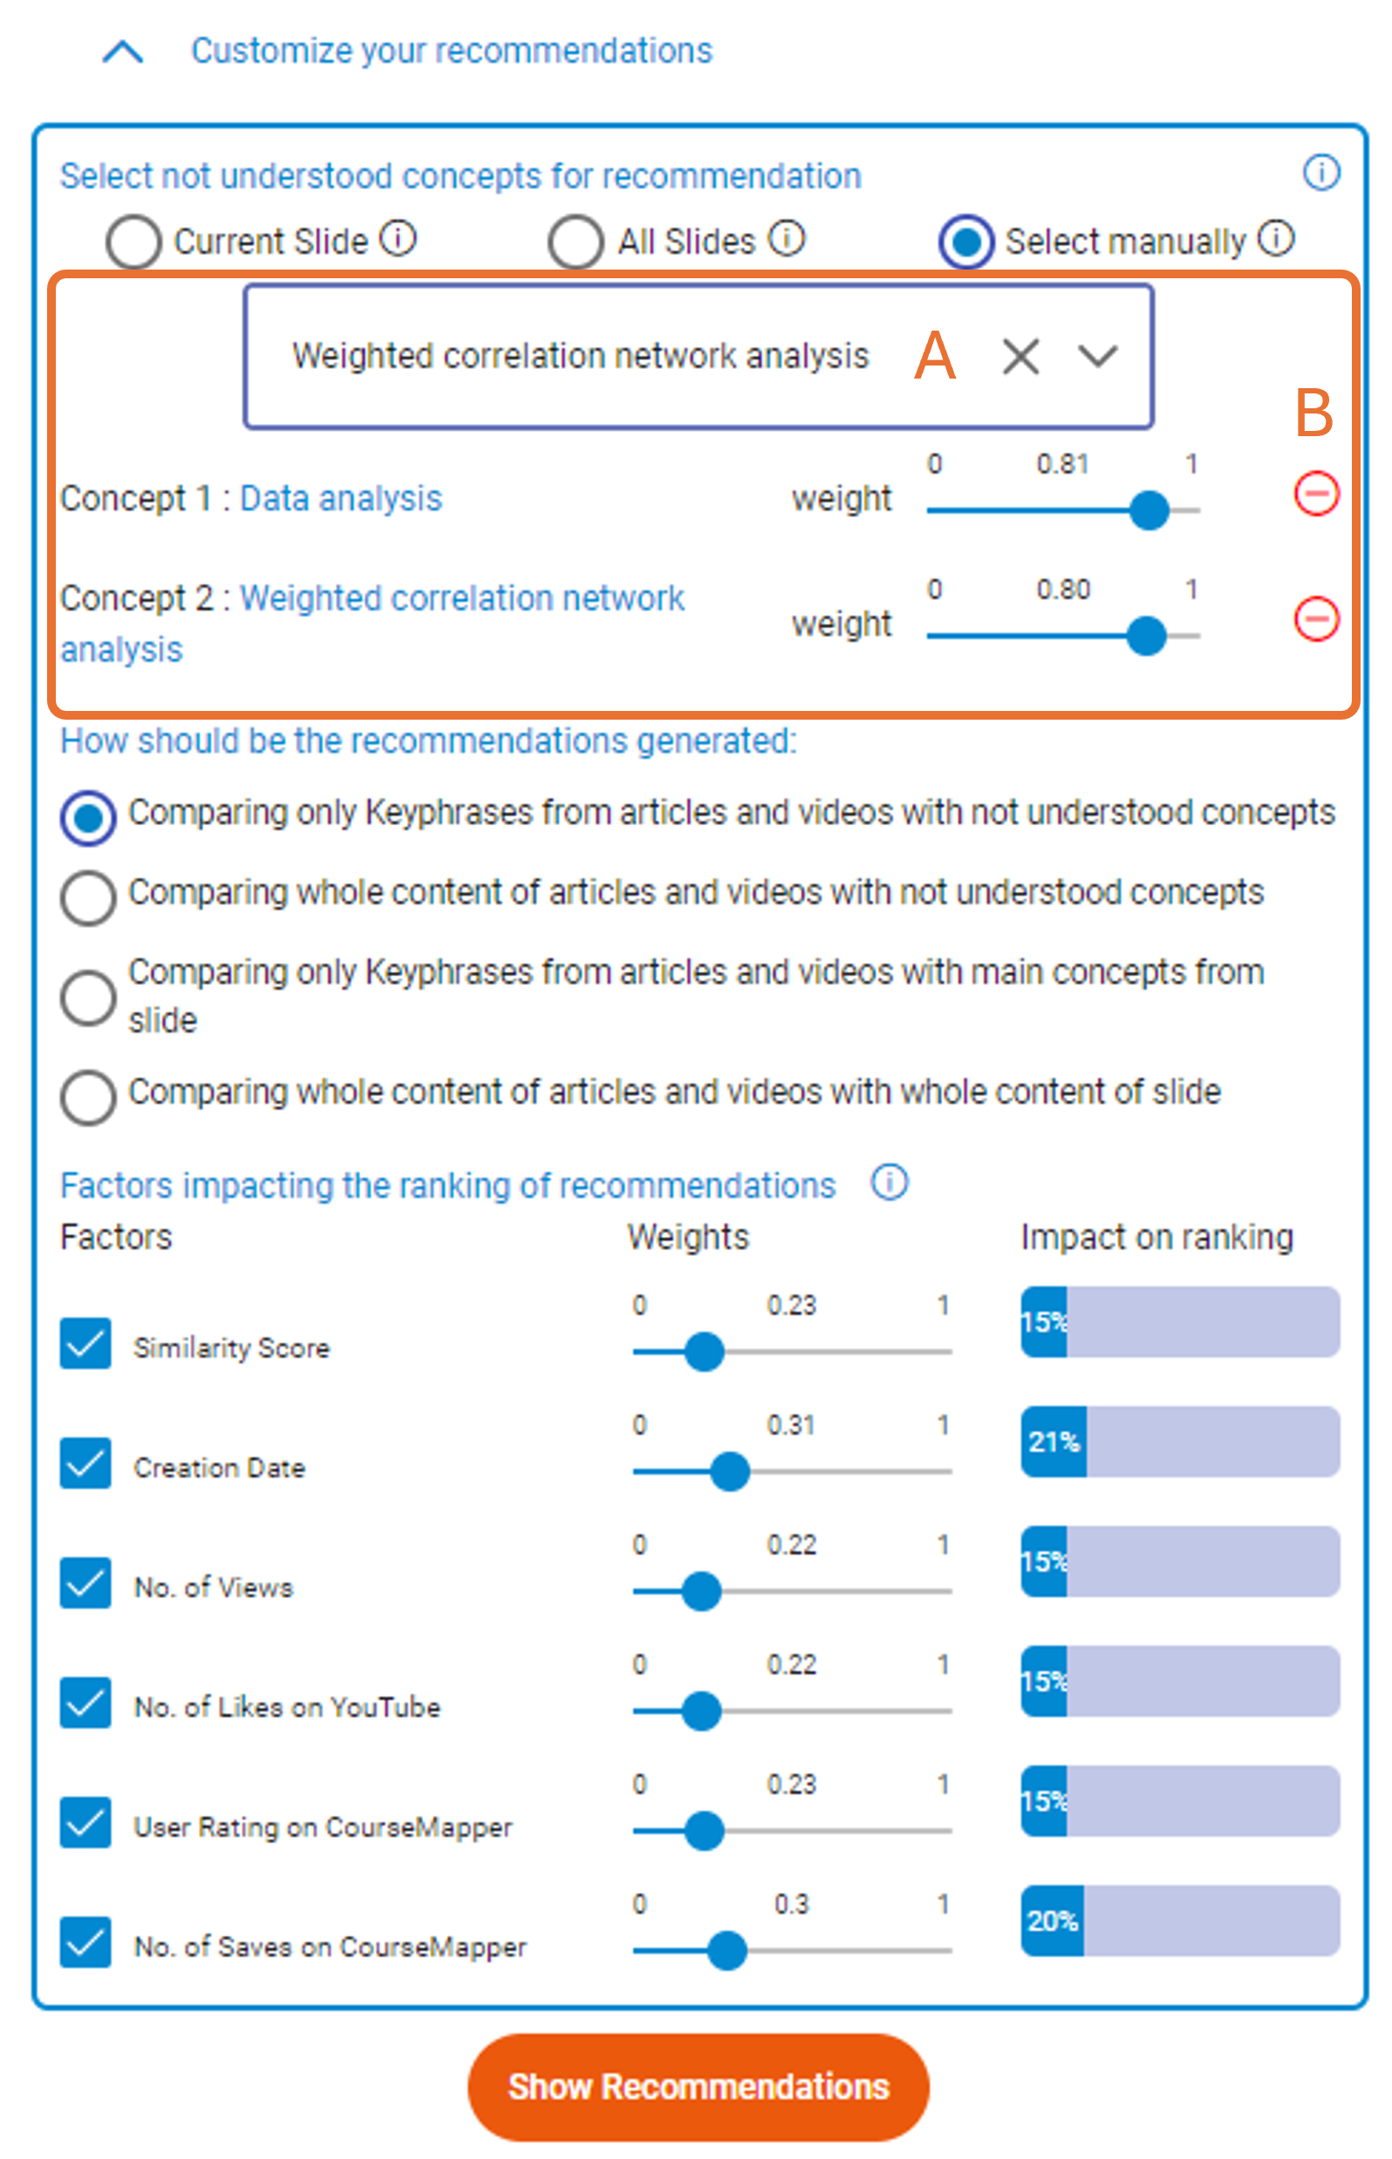Click info icon beside Select manually

pyautogui.click(x=1276, y=239)
